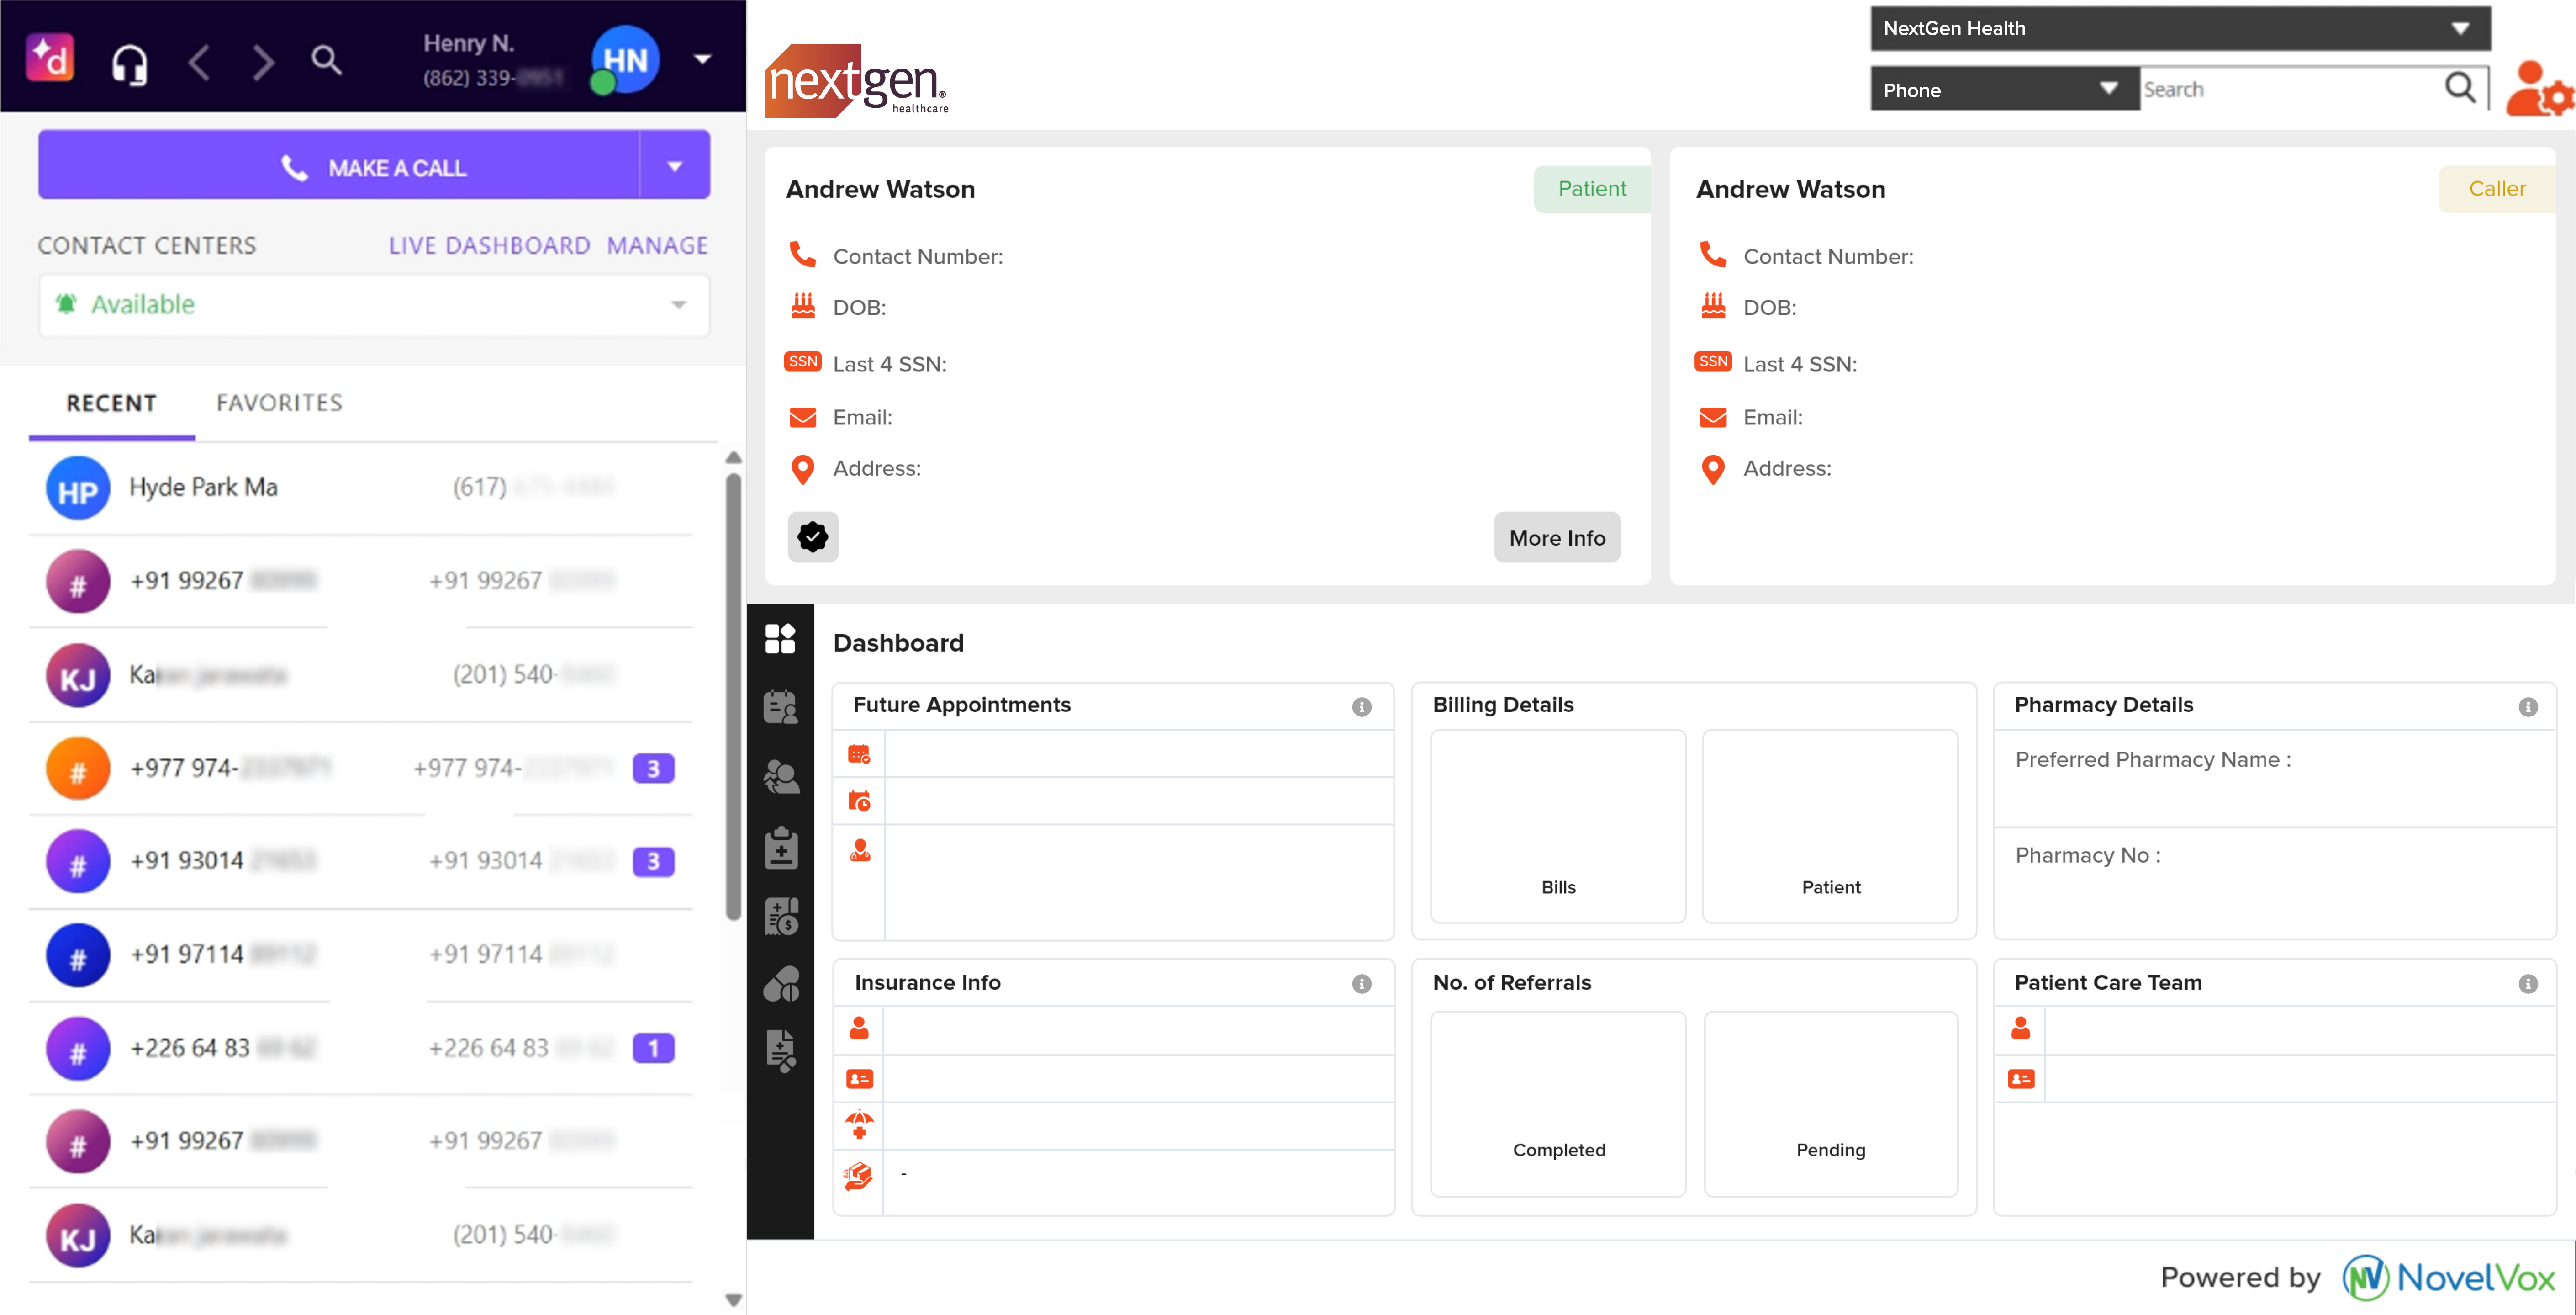This screenshot has height=1315, width=2576.
Task: Focus the Search input field
Action: click(x=2289, y=89)
